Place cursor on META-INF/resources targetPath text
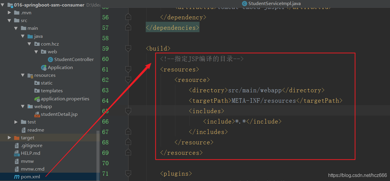Image resolution: width=390 pixels, height=181 pixels. tap(264, 101)
